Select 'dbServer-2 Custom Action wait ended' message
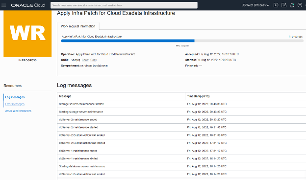The height and width of the screenshot is (180, 306). coord(82,135)
